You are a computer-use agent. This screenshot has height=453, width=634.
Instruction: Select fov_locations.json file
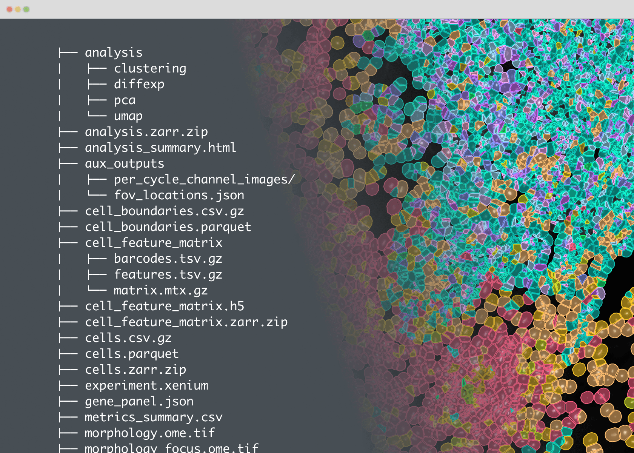coord(179,195)
